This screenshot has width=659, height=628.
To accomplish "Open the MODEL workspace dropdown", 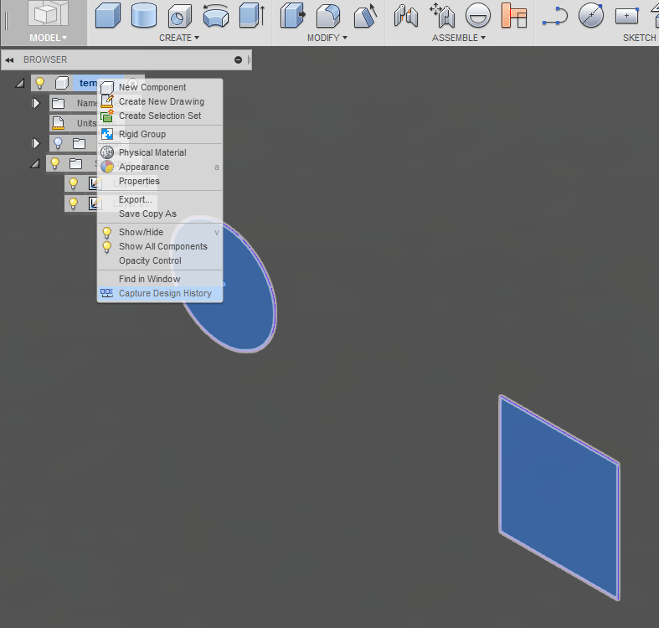I will [48, 38].
